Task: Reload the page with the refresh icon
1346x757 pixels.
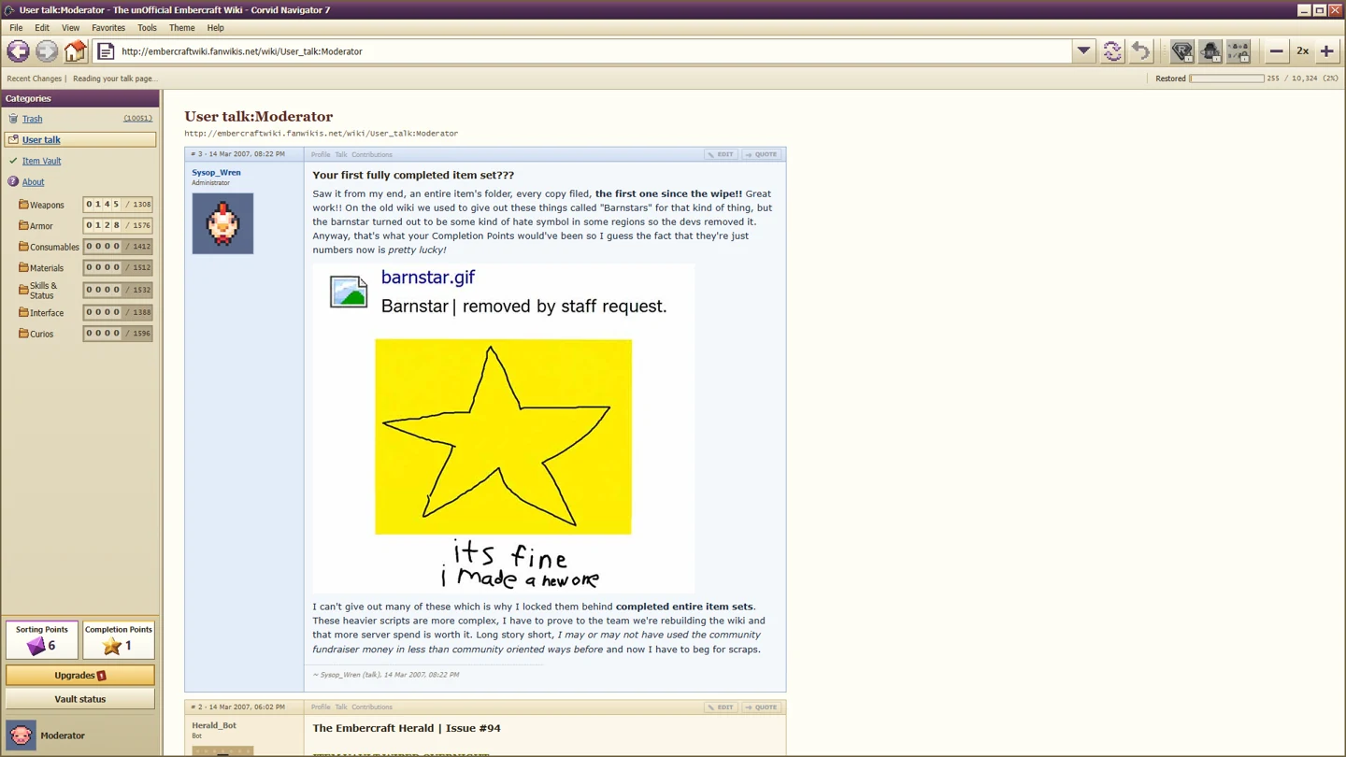Action: coord(1111,51)
